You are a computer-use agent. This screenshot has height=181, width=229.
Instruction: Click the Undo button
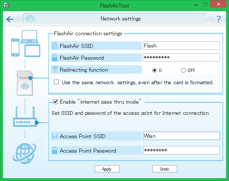(165, 169)
